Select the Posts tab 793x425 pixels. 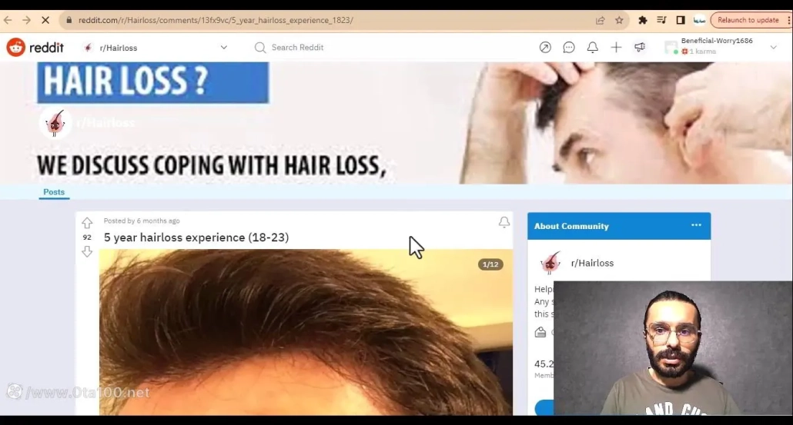[x=54, y=192]
